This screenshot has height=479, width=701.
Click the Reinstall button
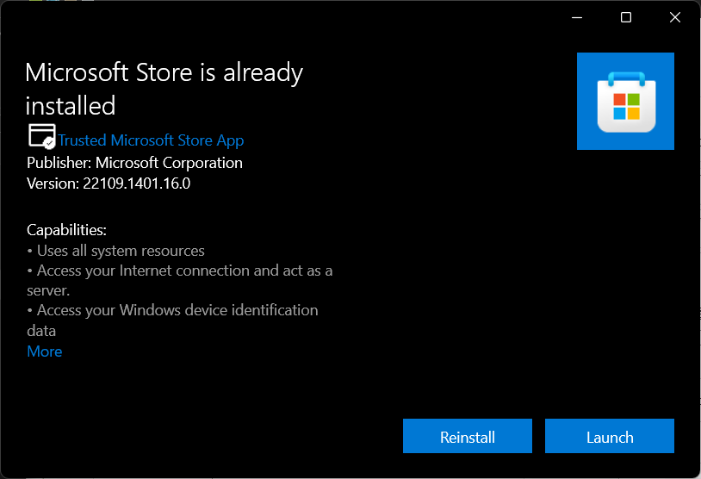(467, 437)
